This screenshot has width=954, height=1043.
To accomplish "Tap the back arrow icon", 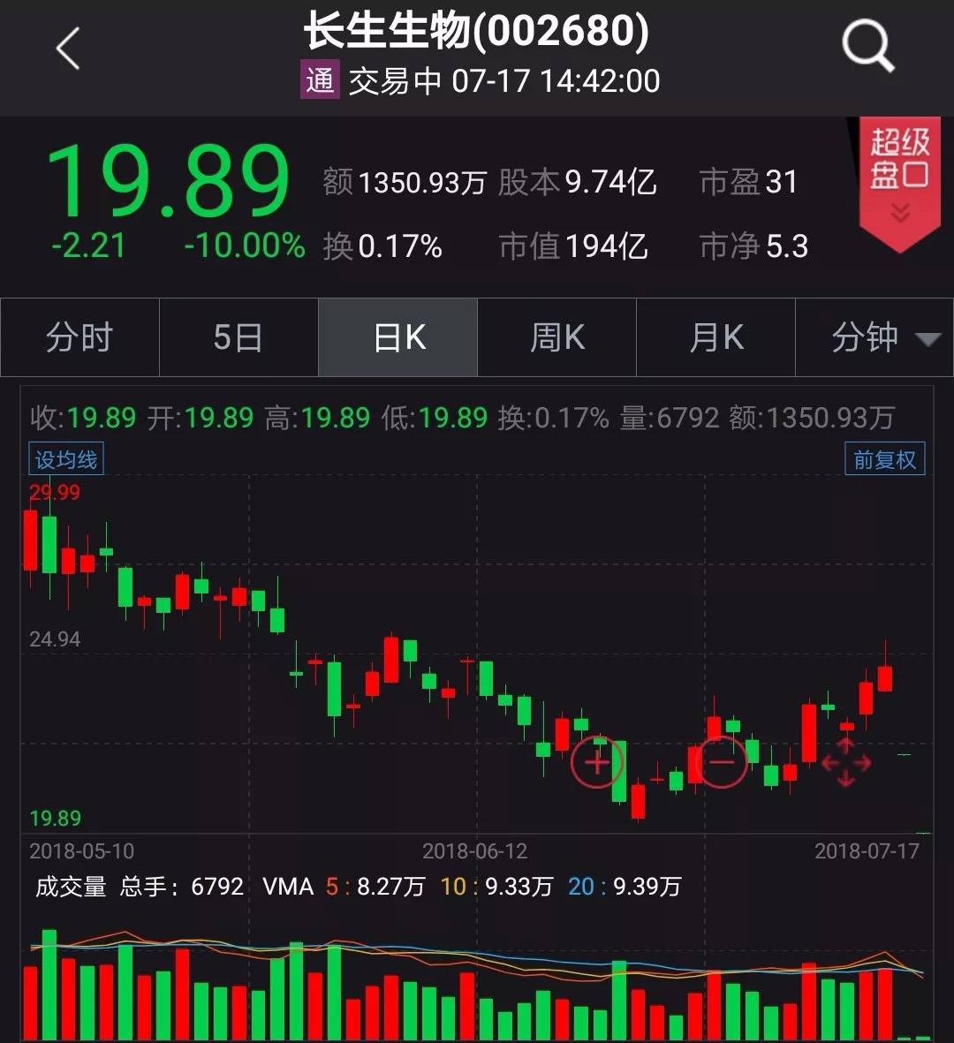I will coord(68,48).
